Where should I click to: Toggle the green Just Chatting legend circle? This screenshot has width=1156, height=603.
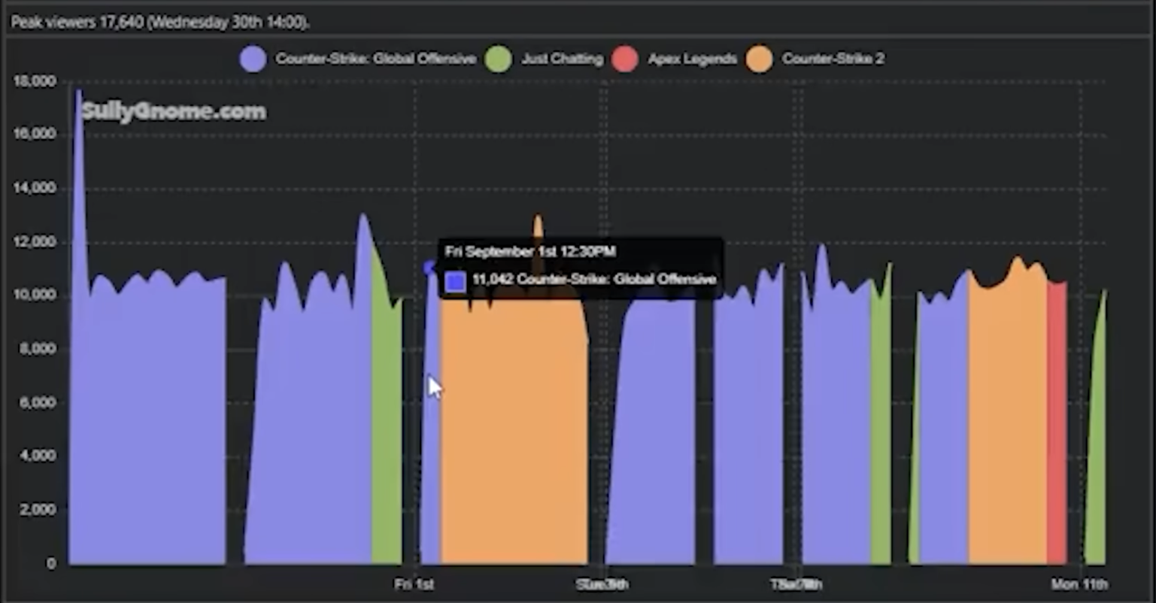coord(499,59)
